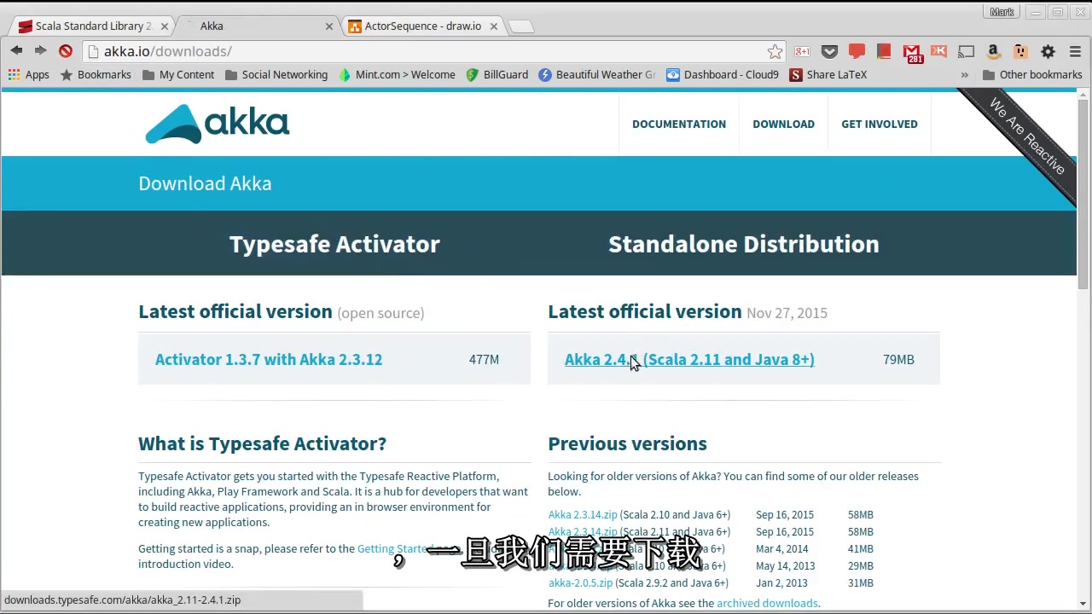Image resolution: width=1092 pixels, height=614 pixels.
Task: Open the Bookmarks star shortcut
Action: point(96,75)
